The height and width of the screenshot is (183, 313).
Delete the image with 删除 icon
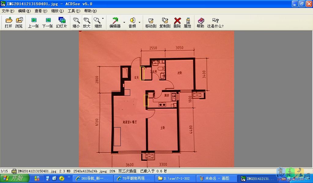[177, 23]
